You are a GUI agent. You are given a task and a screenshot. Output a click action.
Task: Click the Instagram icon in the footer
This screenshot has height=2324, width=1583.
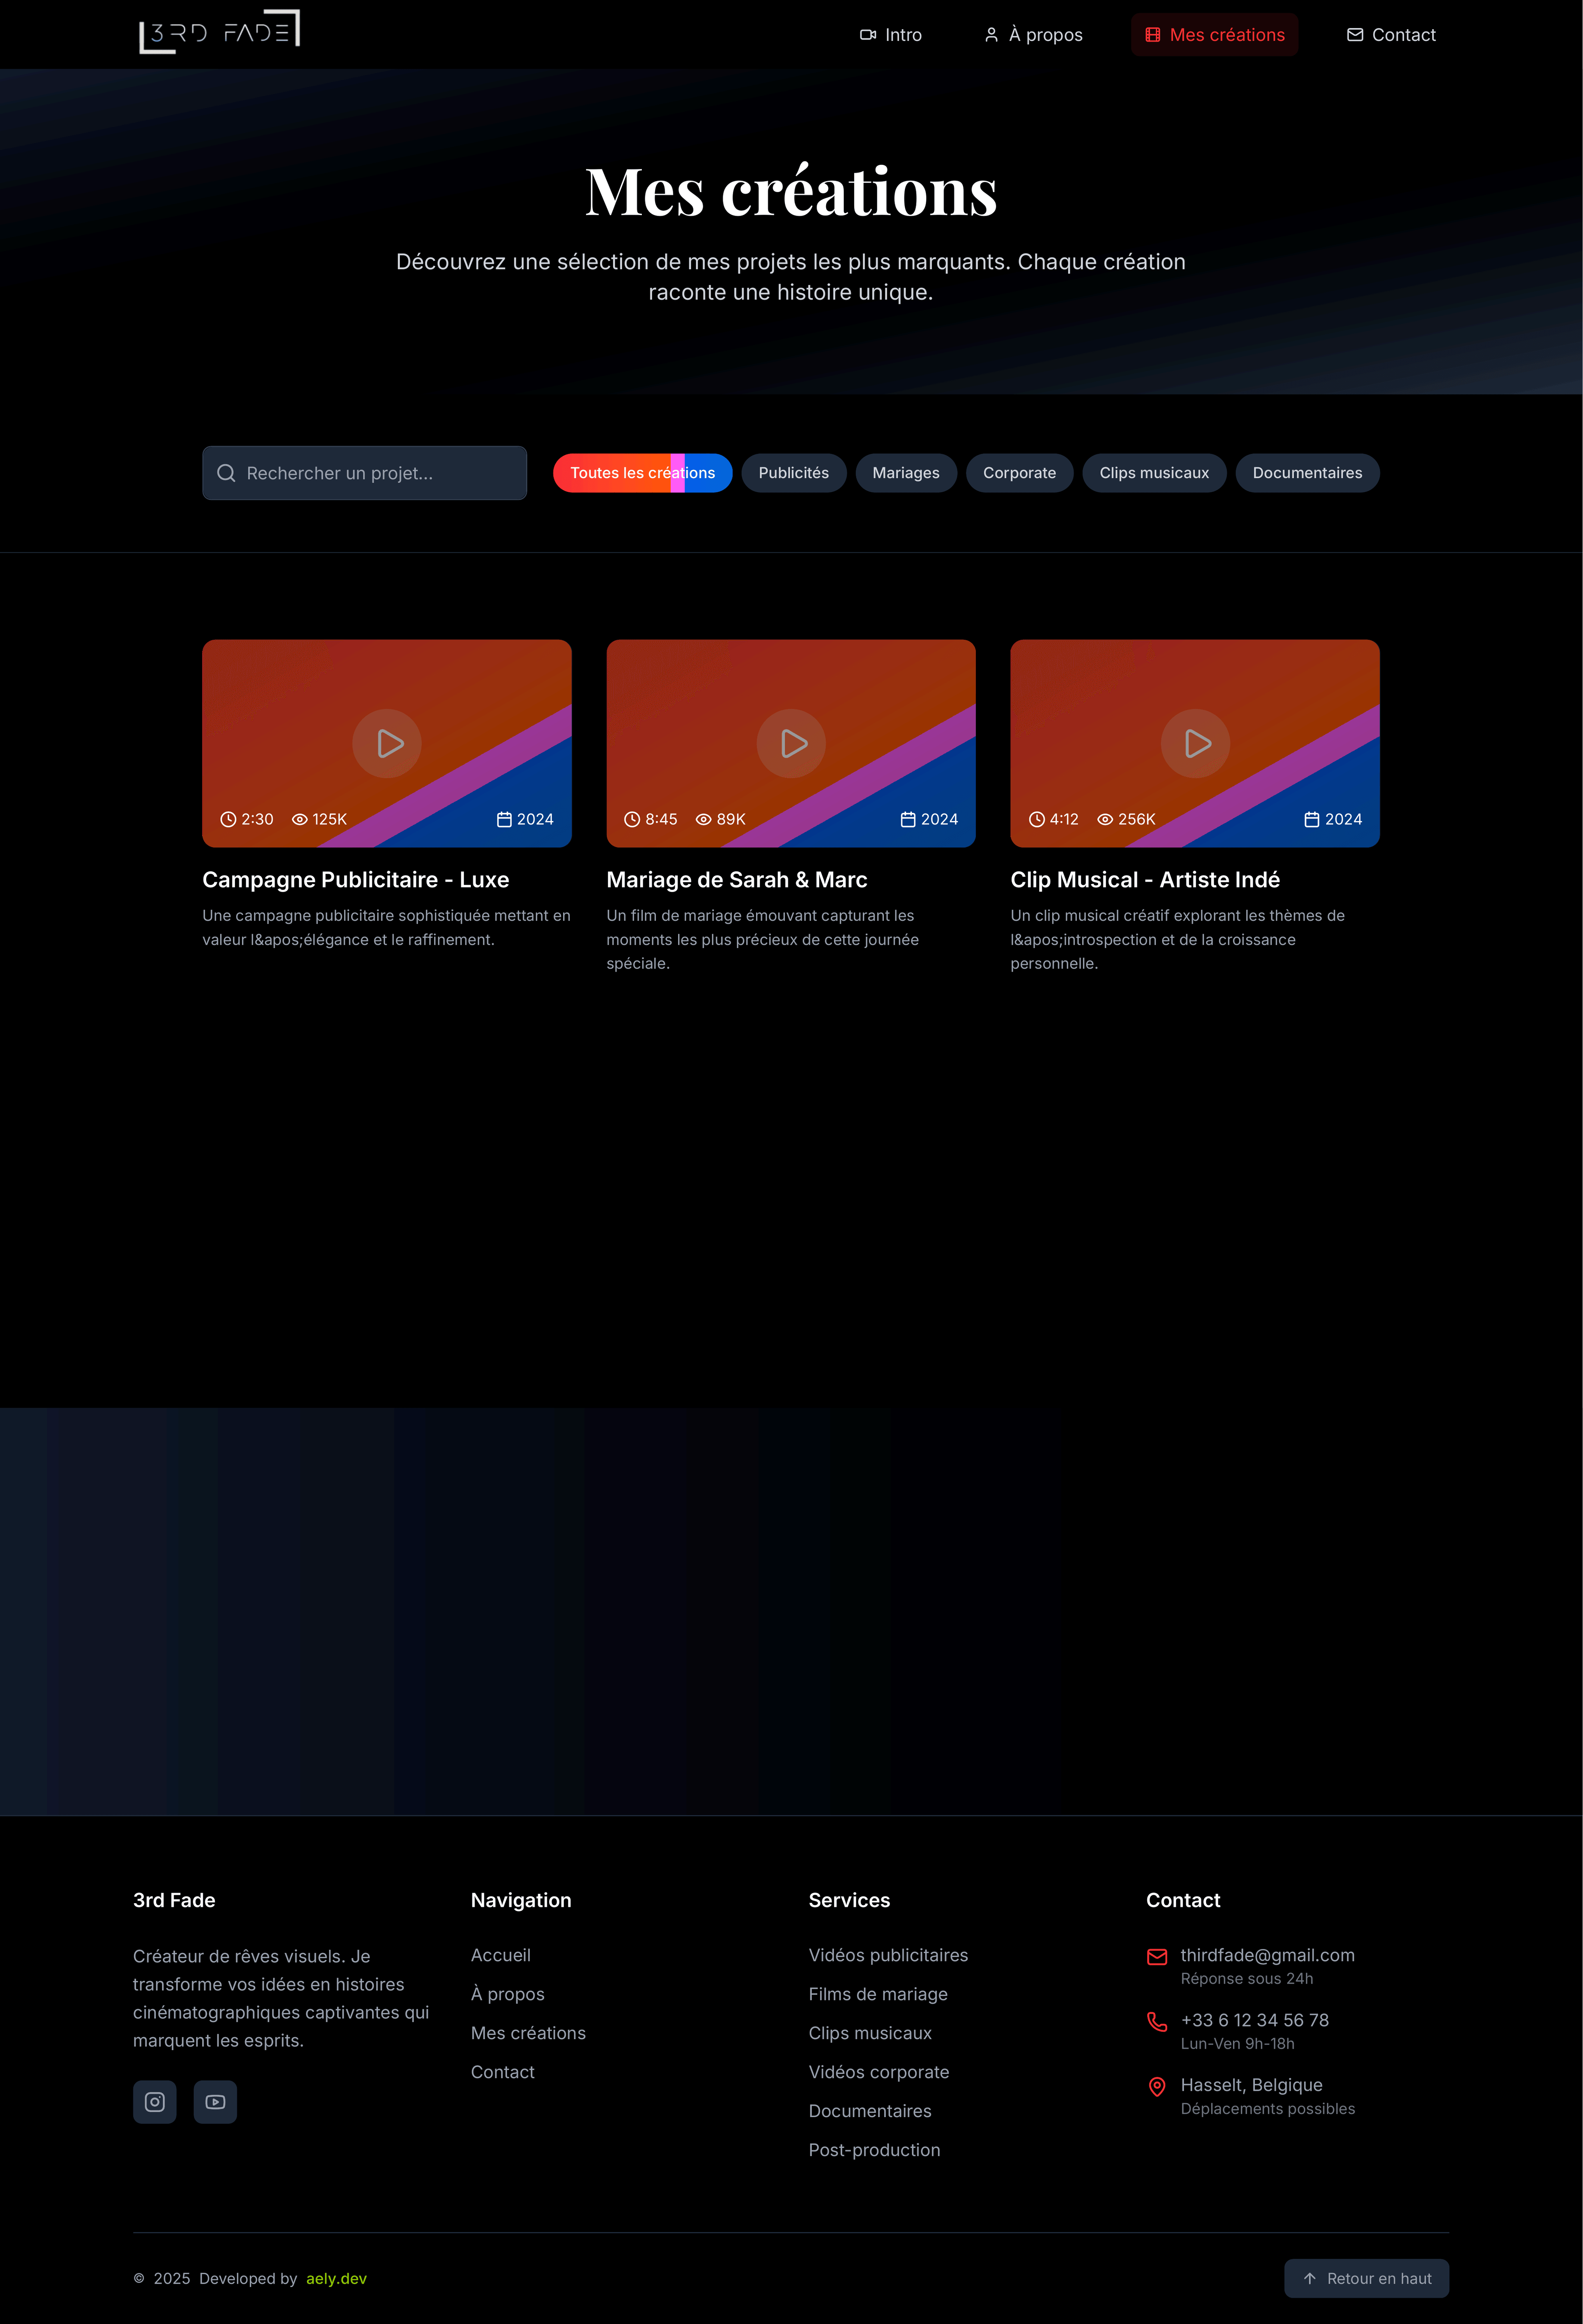point(154,2102)
